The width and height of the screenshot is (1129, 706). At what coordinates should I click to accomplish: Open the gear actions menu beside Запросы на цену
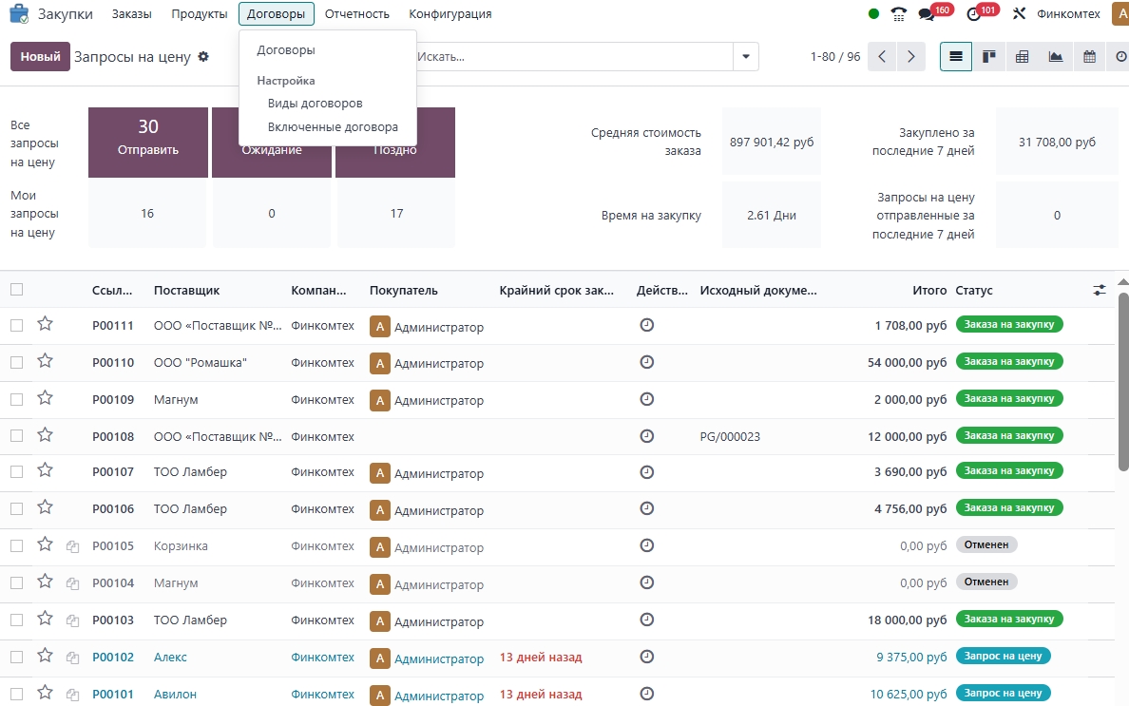pos(202,57)
